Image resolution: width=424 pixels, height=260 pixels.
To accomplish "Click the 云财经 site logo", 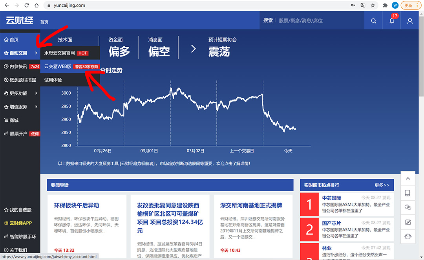I will pos(20,20).
